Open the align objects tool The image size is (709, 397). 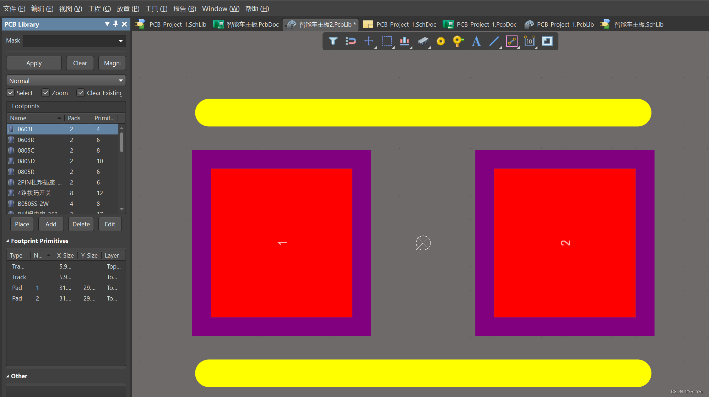405,41
